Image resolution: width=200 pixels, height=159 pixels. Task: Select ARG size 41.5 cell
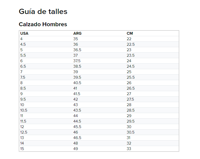77,94
